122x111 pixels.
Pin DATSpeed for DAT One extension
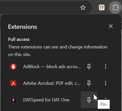coord(89,100)
